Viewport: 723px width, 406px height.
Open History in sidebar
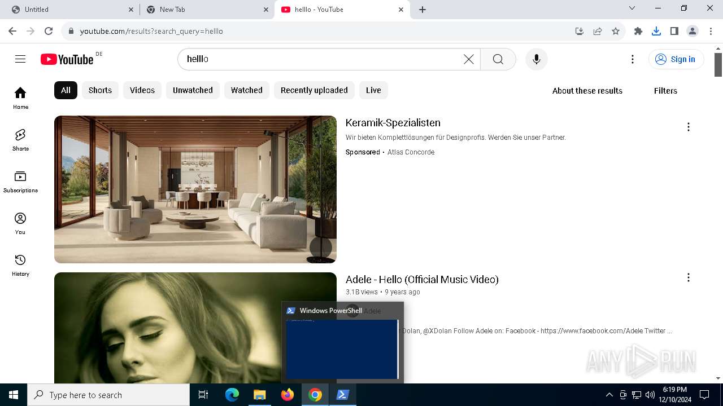(20, 265)
